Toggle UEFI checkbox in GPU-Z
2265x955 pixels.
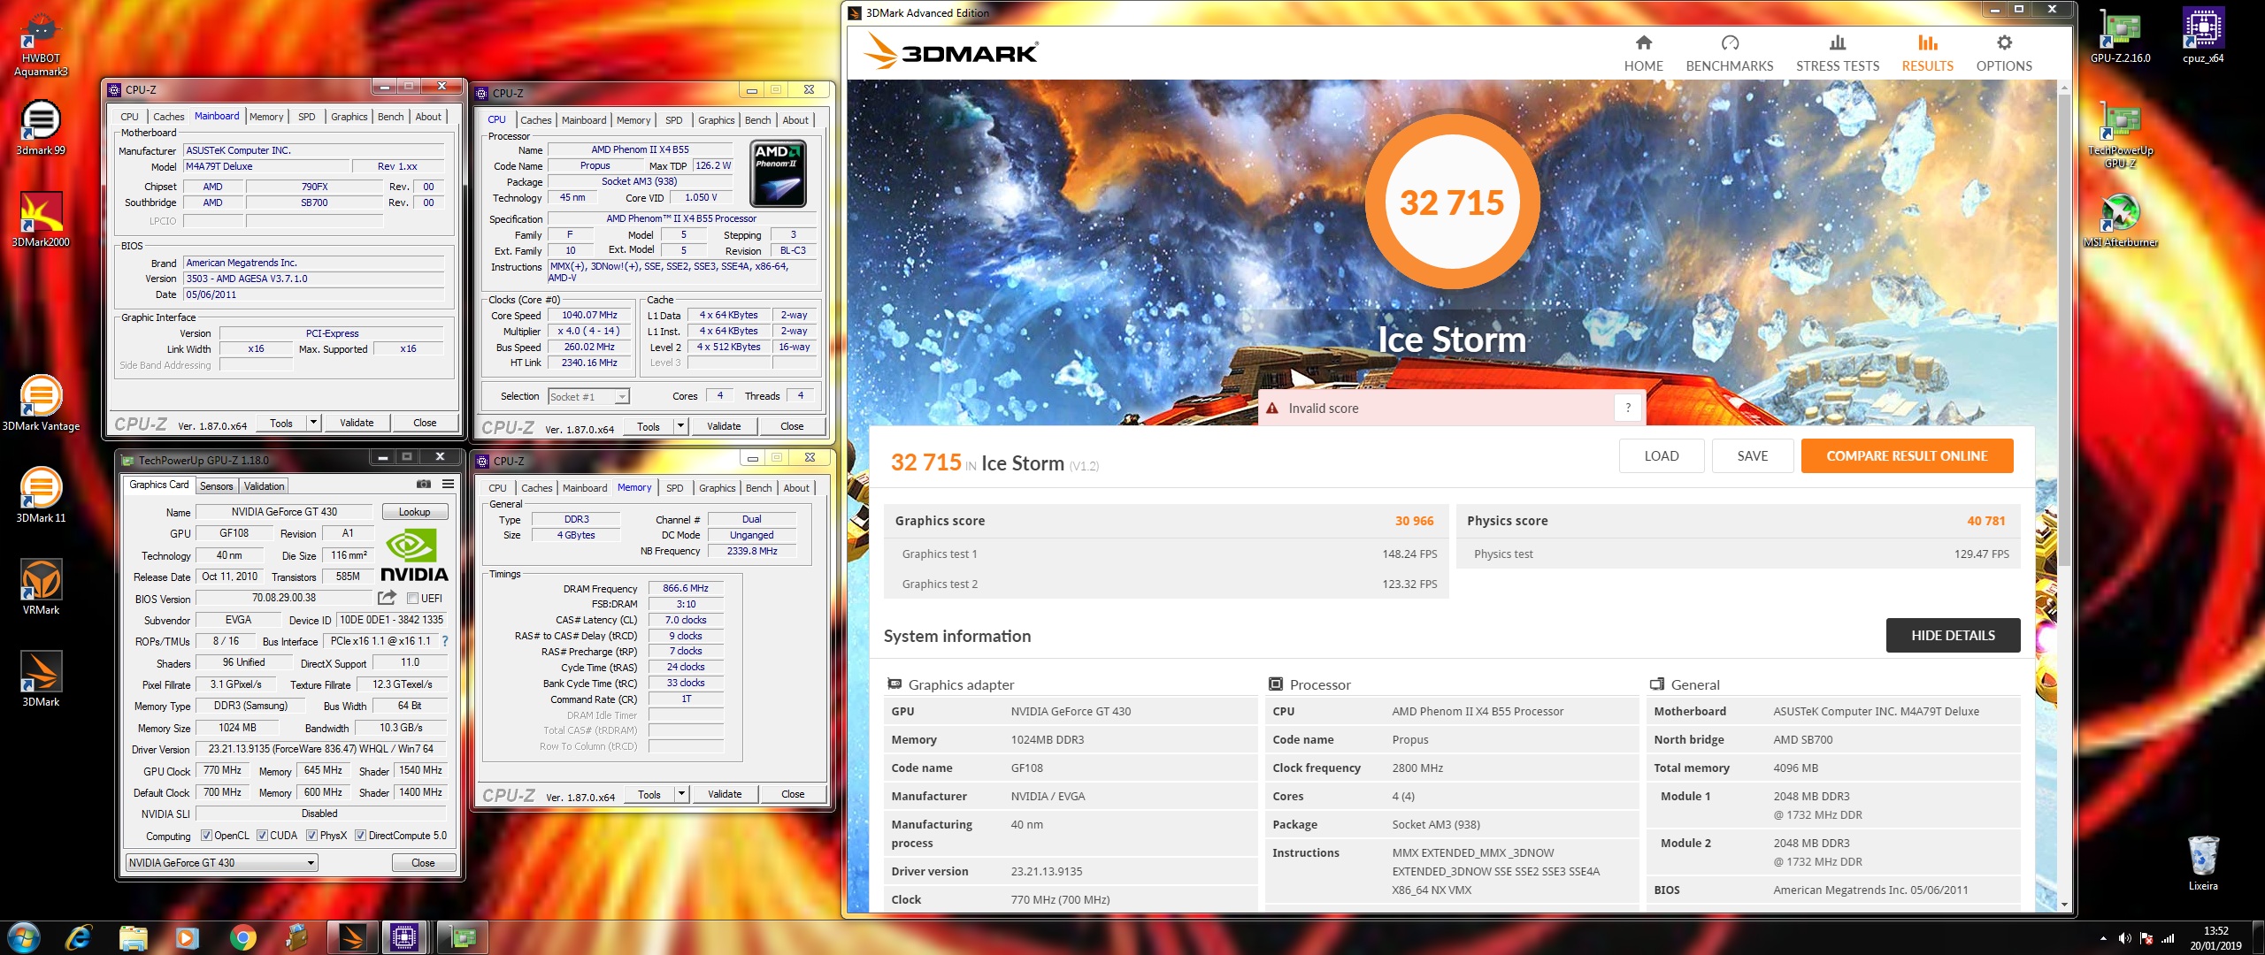pos(412,599)
